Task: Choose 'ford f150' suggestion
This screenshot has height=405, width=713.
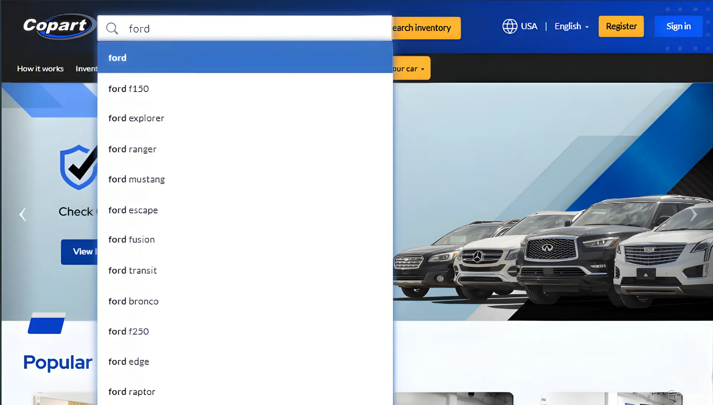Action: (245, 88)
